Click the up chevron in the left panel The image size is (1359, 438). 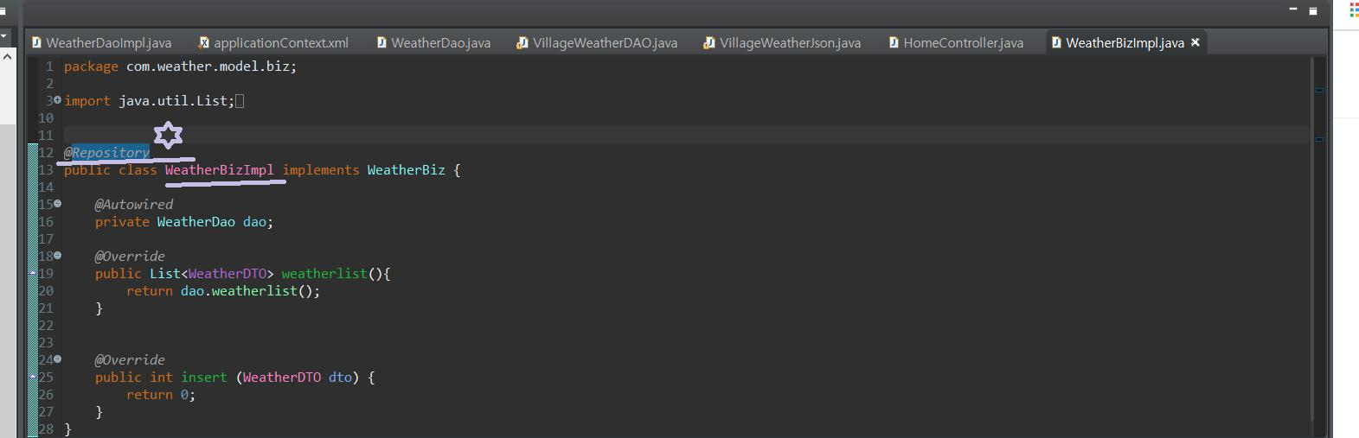(x=7, y=57)
